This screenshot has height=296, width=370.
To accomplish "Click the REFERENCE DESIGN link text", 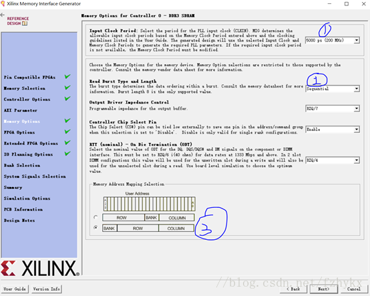I will [17, 21].
